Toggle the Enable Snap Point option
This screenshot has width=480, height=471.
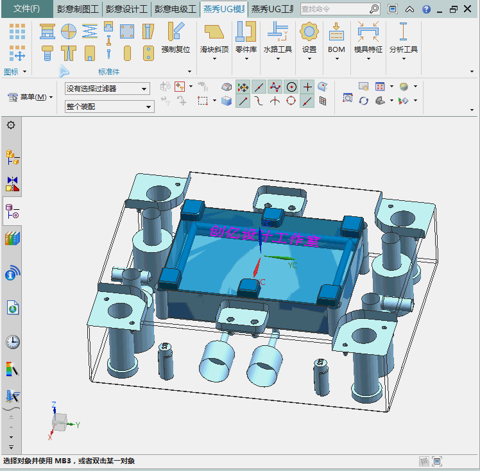coord(243,87)
